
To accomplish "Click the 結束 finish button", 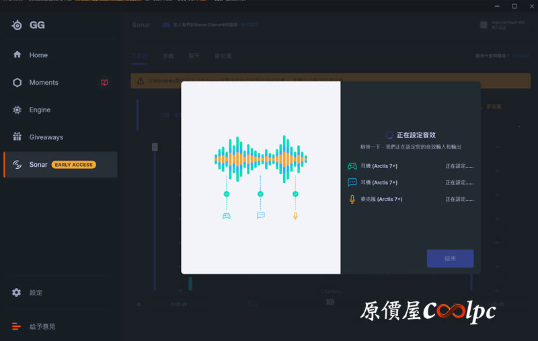I will click(450, 258).
